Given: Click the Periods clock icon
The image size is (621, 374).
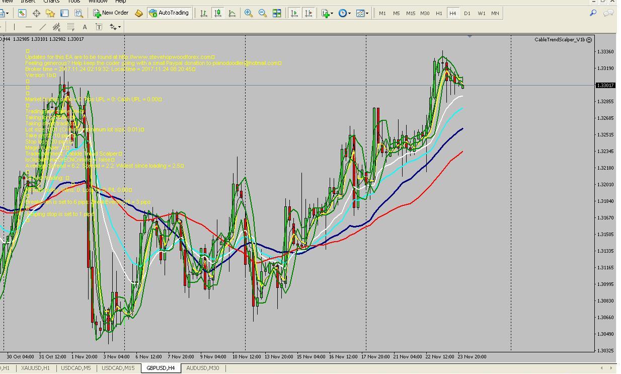Looking at the screenshot, I should tap(343, 13).
